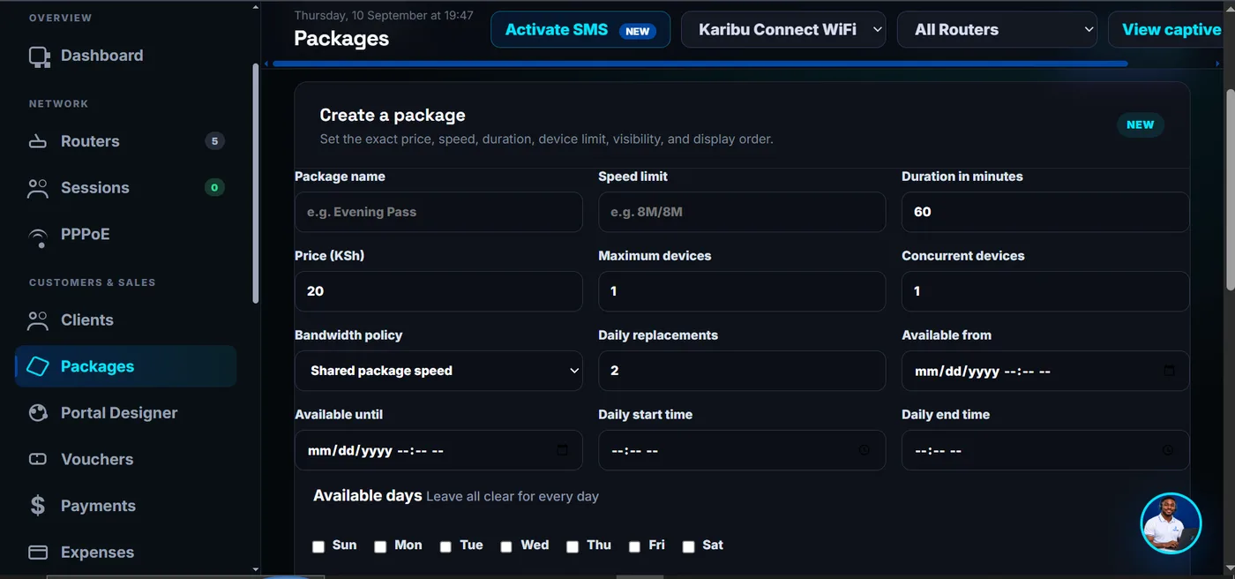The width and height of the screenshot is (1235, 579).
Task: Open the Bandwidth policy dropdown
Action: coord(438,371)
